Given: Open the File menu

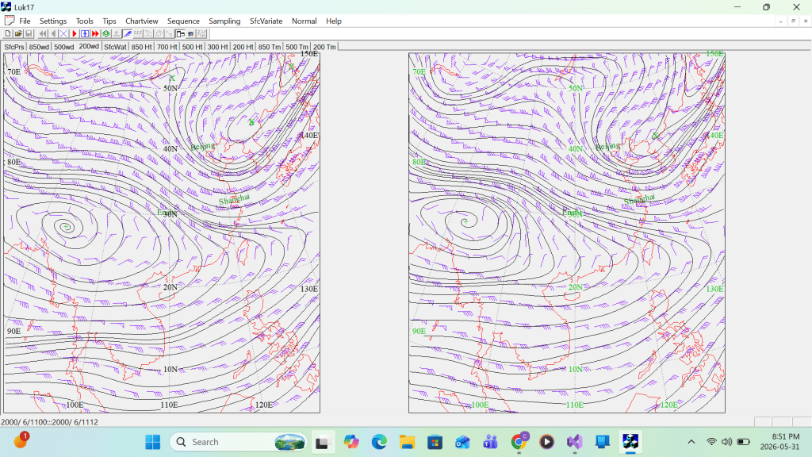Looking at the screenshot, I should click(x=25, y=21).
